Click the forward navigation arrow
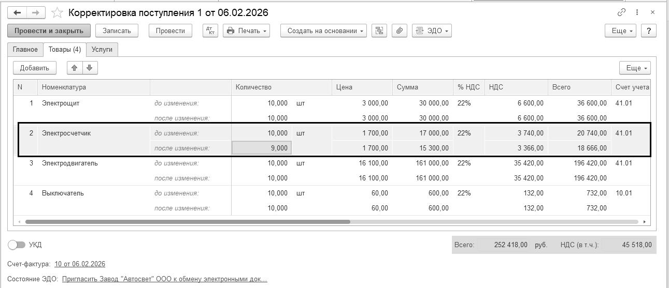669x288 pixels. pos(35,12)
